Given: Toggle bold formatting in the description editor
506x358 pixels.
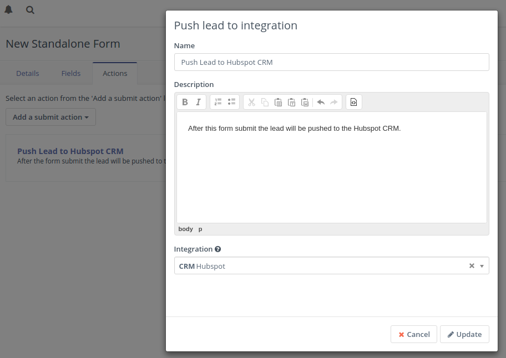Looking at the screenshot, I should [x=185, y=102].
